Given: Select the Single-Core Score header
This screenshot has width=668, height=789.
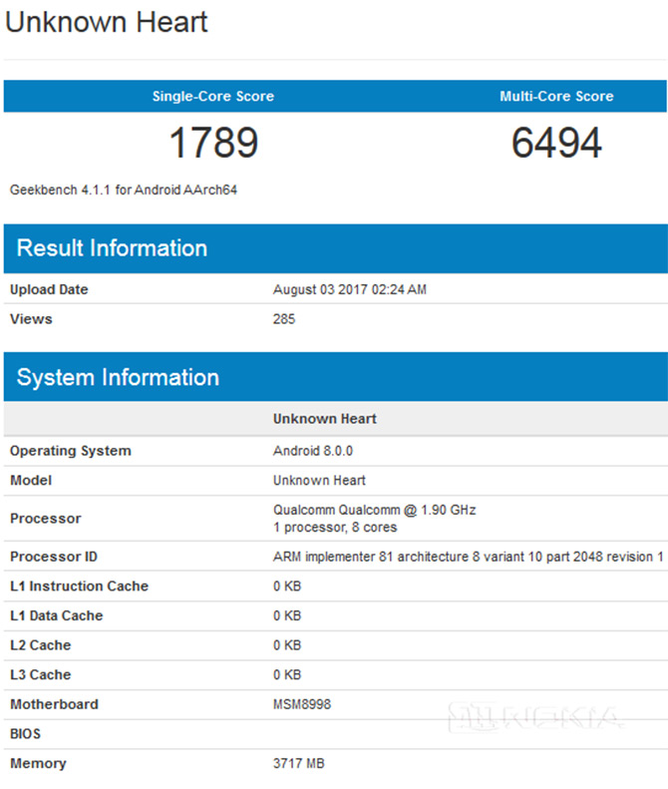Looking at the screenshot, I should point(213,96).
